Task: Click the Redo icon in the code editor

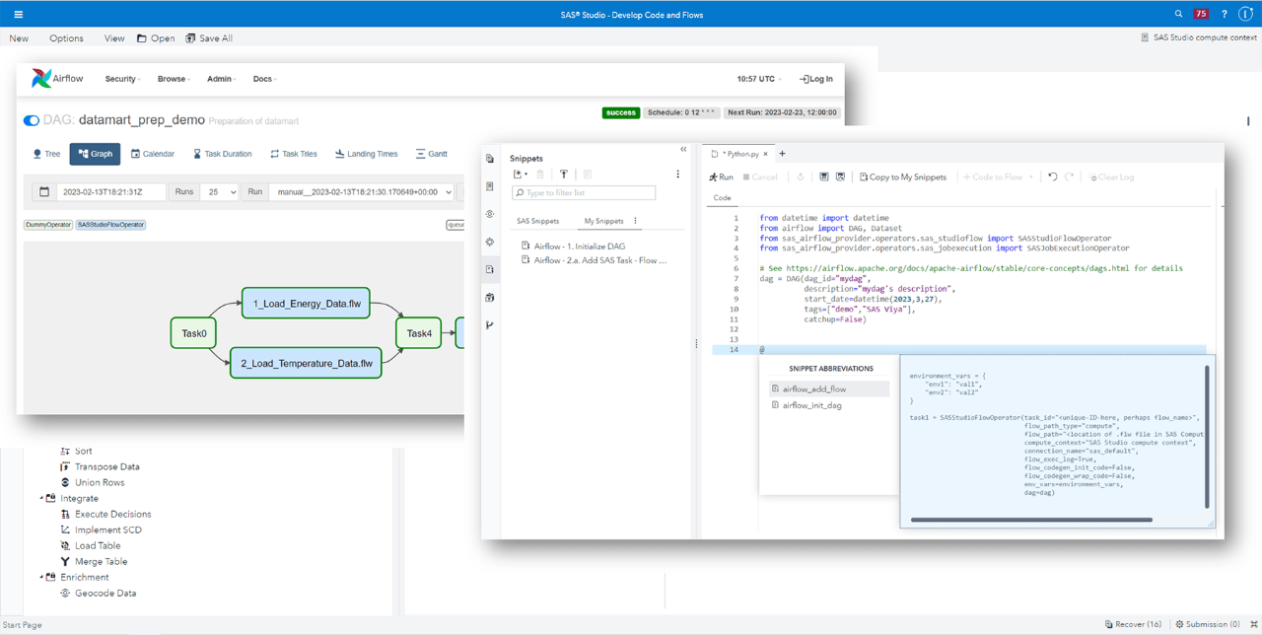Action: (x=1070, y=176)
